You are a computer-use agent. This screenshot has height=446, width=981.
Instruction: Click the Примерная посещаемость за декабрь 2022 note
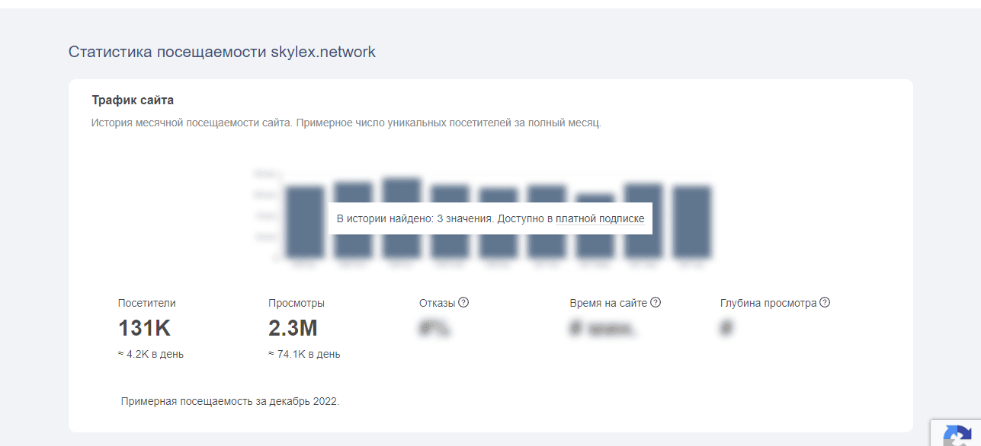point(229,401)
